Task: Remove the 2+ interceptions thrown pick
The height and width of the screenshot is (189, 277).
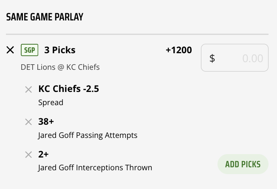Action: 28,155
